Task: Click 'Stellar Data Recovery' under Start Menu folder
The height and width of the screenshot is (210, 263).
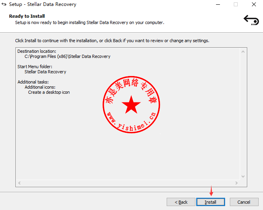Action: (45, 72)
